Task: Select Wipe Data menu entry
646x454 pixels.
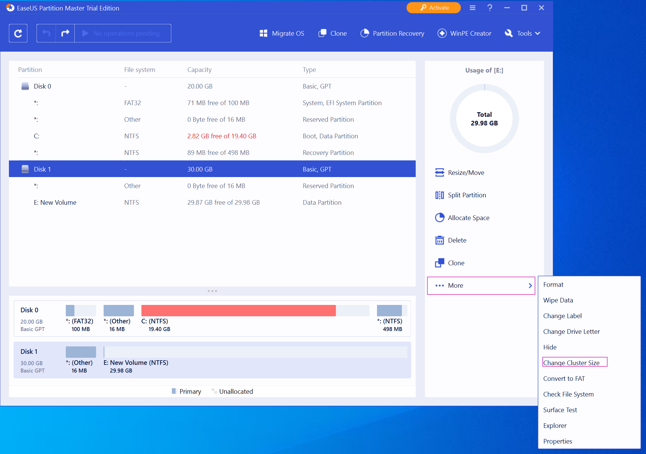Action: pos(558,300)
